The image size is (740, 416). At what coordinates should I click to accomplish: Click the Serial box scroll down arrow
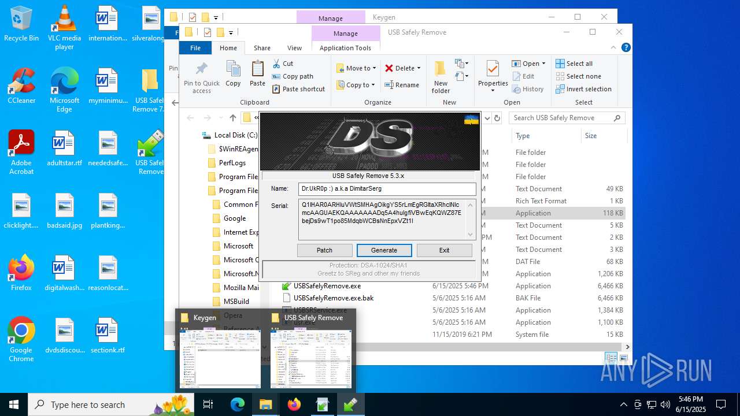470,234
